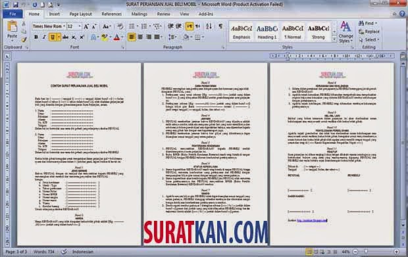
Task: Click the Cut scissors icon
Action: click(24, 24)
